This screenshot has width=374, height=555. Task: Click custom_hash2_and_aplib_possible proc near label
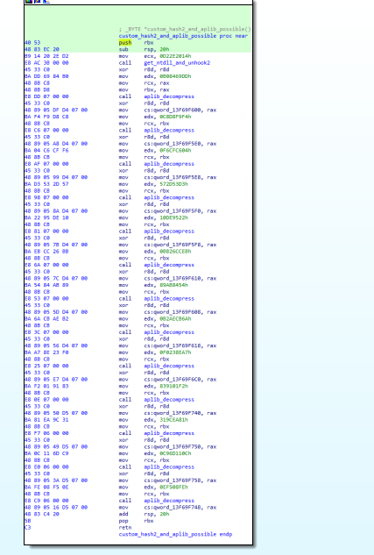pos(183,36)
